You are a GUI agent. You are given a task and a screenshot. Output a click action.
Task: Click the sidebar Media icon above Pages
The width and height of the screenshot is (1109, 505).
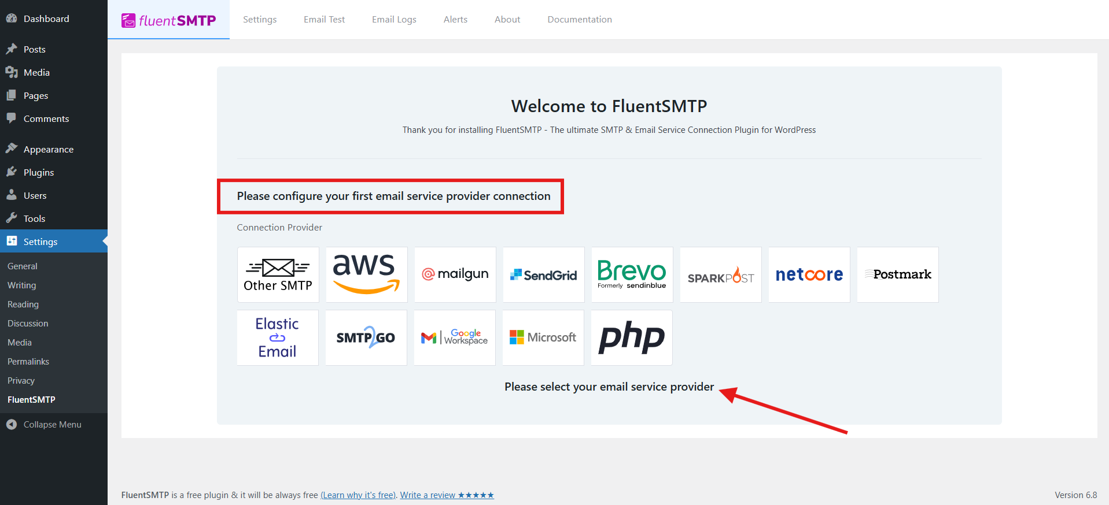click(12, 72)
